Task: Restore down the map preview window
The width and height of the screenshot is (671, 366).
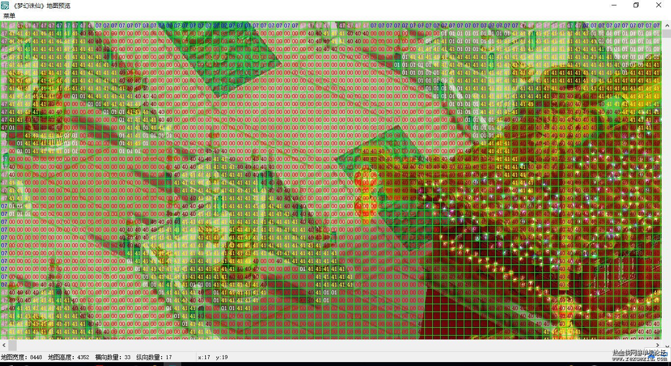Action: point(636,5)
